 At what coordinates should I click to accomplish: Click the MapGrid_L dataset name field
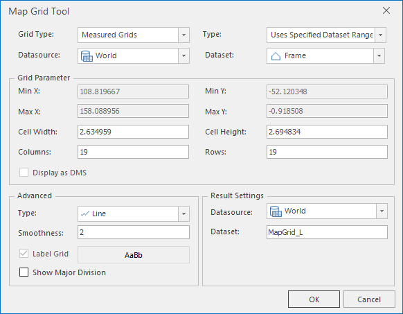327,232
